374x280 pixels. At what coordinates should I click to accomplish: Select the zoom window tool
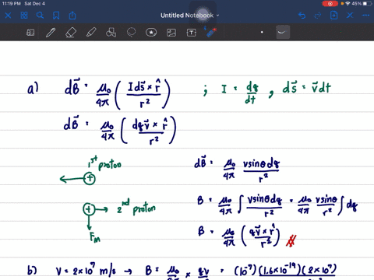point(30,33)
